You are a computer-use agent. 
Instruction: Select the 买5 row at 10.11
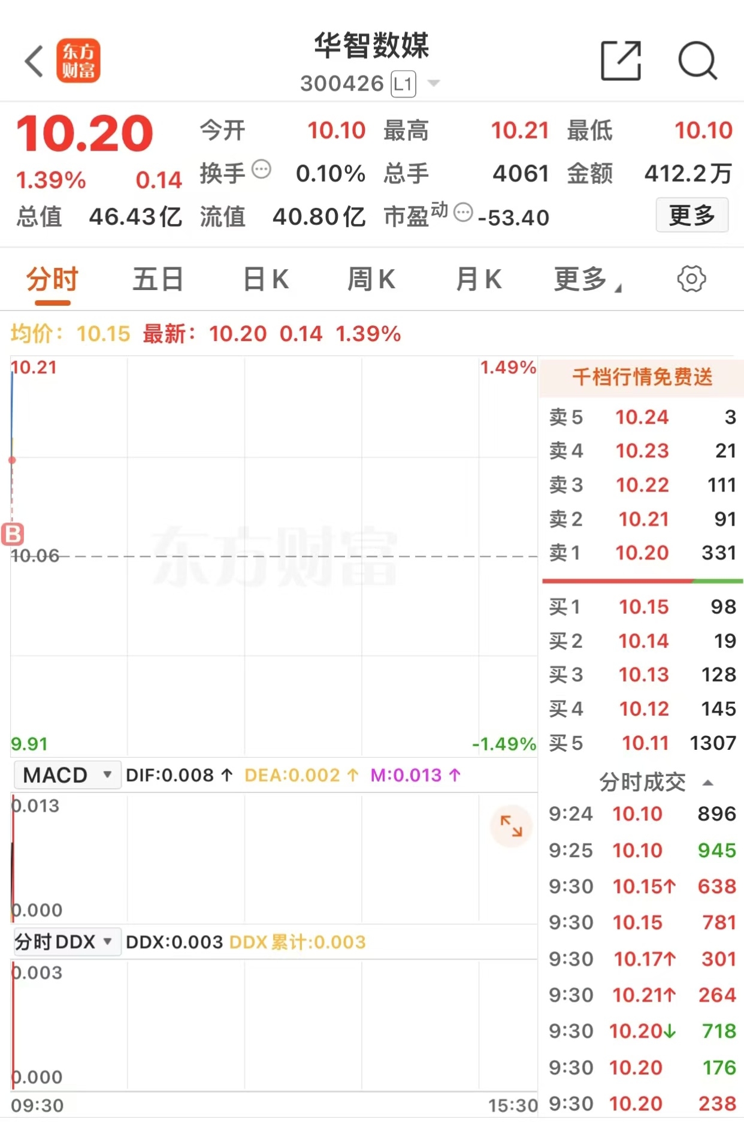coord(642,743)
